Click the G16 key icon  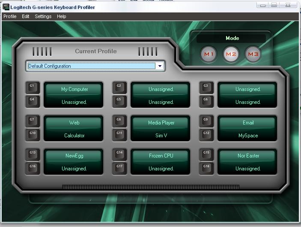coord(33,168)
